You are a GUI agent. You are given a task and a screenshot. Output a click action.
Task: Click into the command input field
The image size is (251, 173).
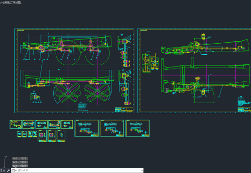(79, 171)
